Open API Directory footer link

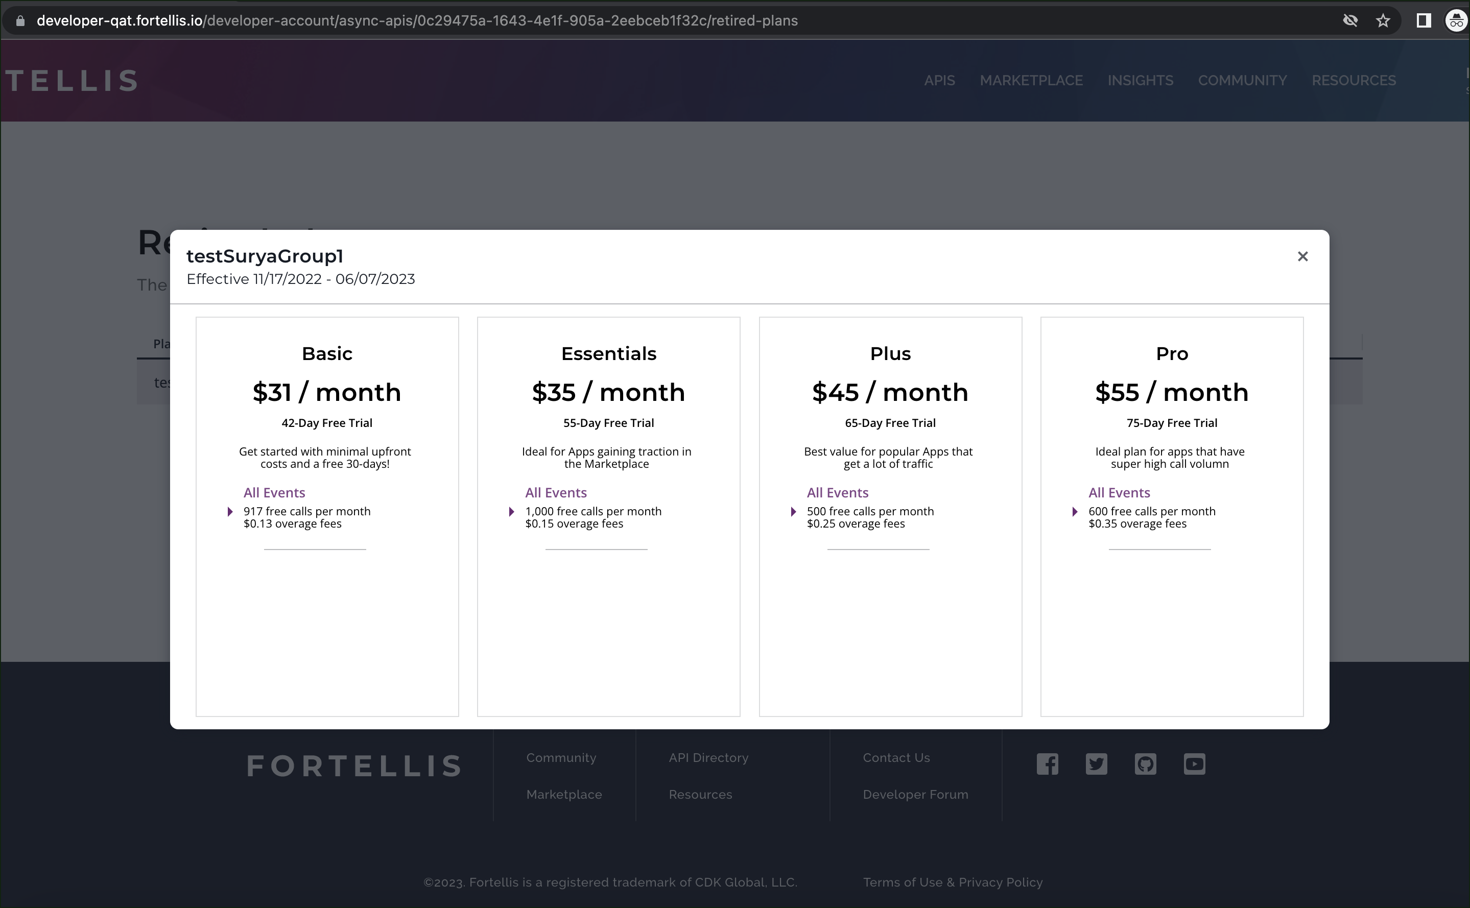708,758
